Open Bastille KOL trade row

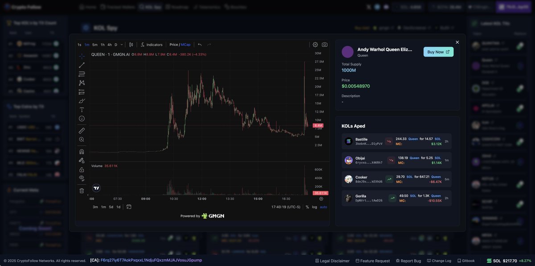pyautogui.click(x=396, y=141)
